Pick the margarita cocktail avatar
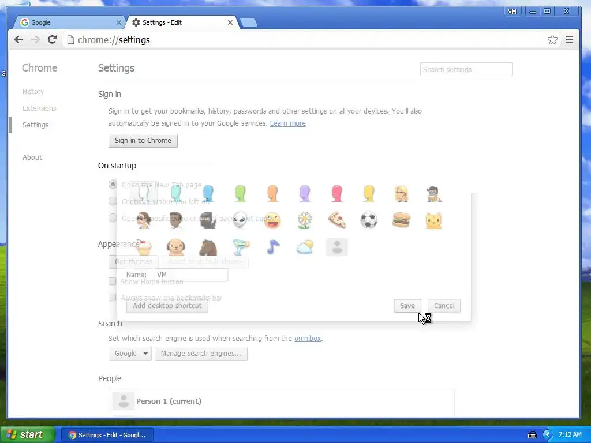 pos(240,247)
